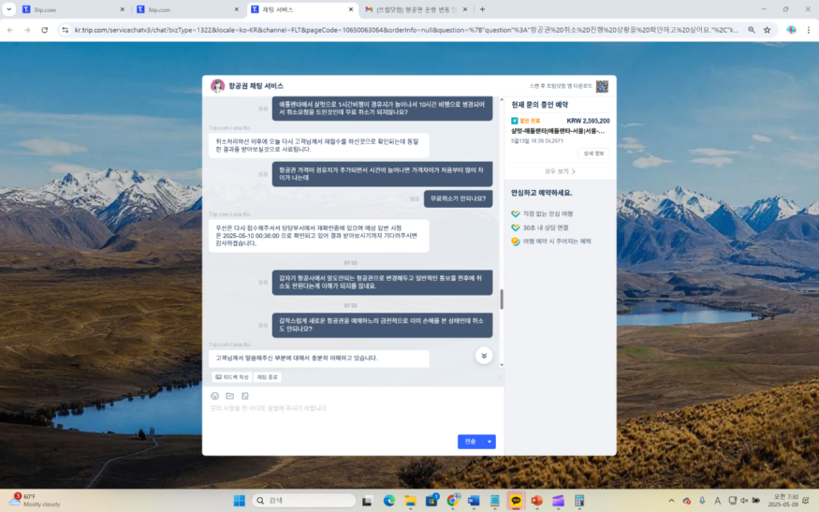Open KakaoTalk from the taskbar
The width and height of the screenshot is (819, 512).
pos(516,501)
